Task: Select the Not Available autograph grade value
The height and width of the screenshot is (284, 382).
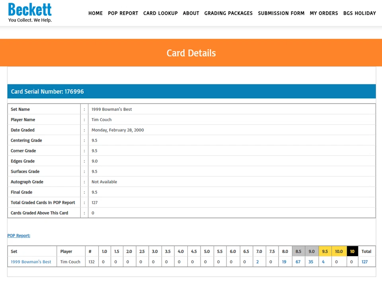Action: [x=104, y=182]
